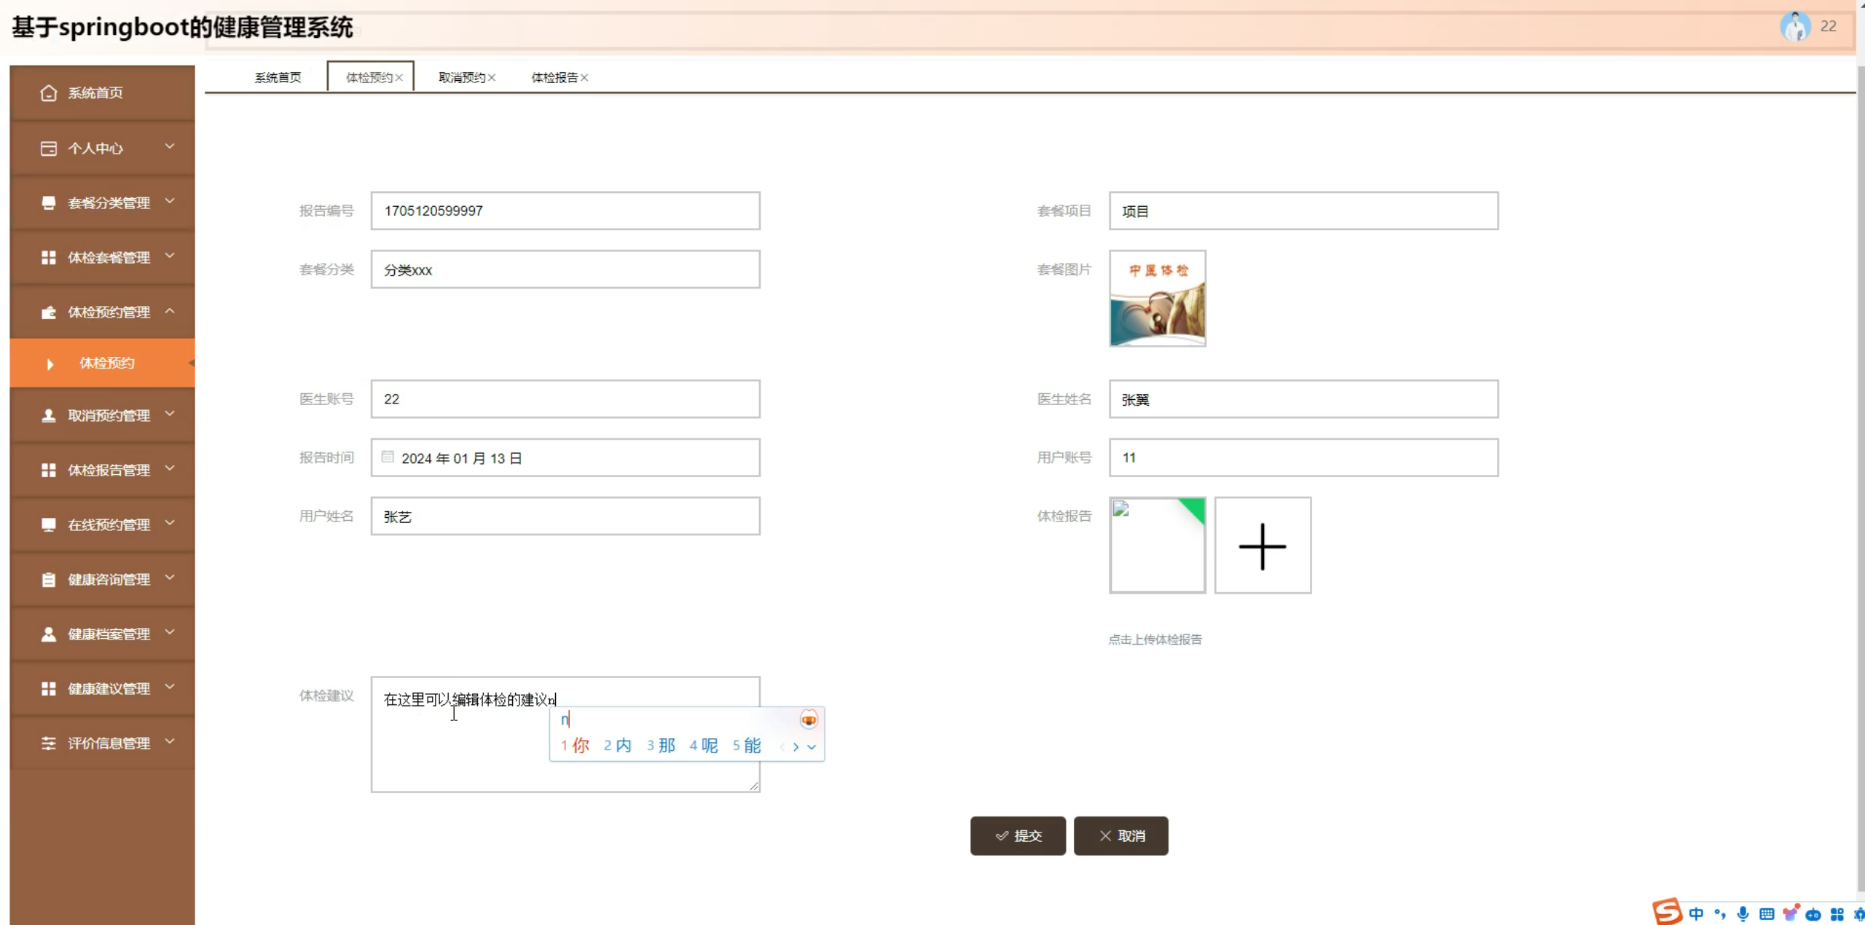This screenshot has height=925, width=1865.
Task: Click the 套餐图片 thumbnail image
Action: (x=1157, y=299)
